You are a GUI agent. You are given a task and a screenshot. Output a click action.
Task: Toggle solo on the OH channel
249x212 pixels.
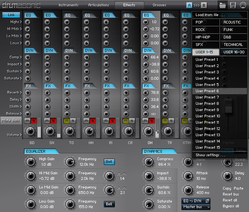point(151,121)
